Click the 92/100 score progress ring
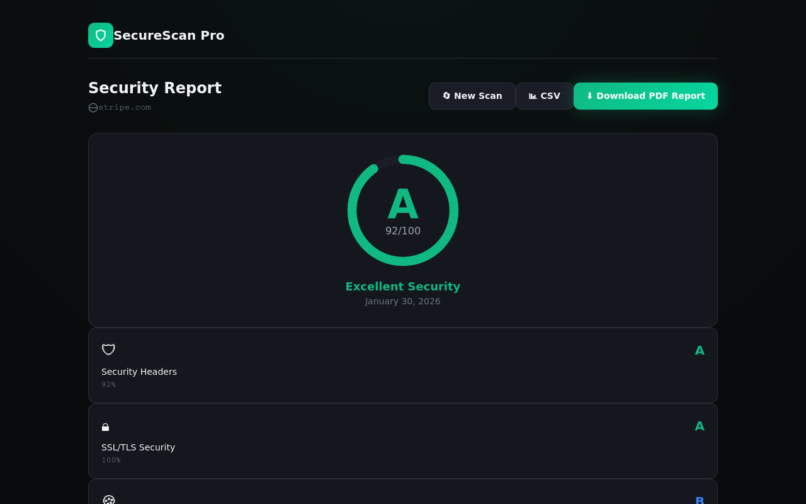Screen dimensions: 806x504 403,210
